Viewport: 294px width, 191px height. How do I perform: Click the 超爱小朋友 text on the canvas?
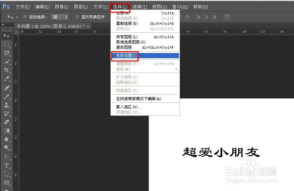point(220,152)
